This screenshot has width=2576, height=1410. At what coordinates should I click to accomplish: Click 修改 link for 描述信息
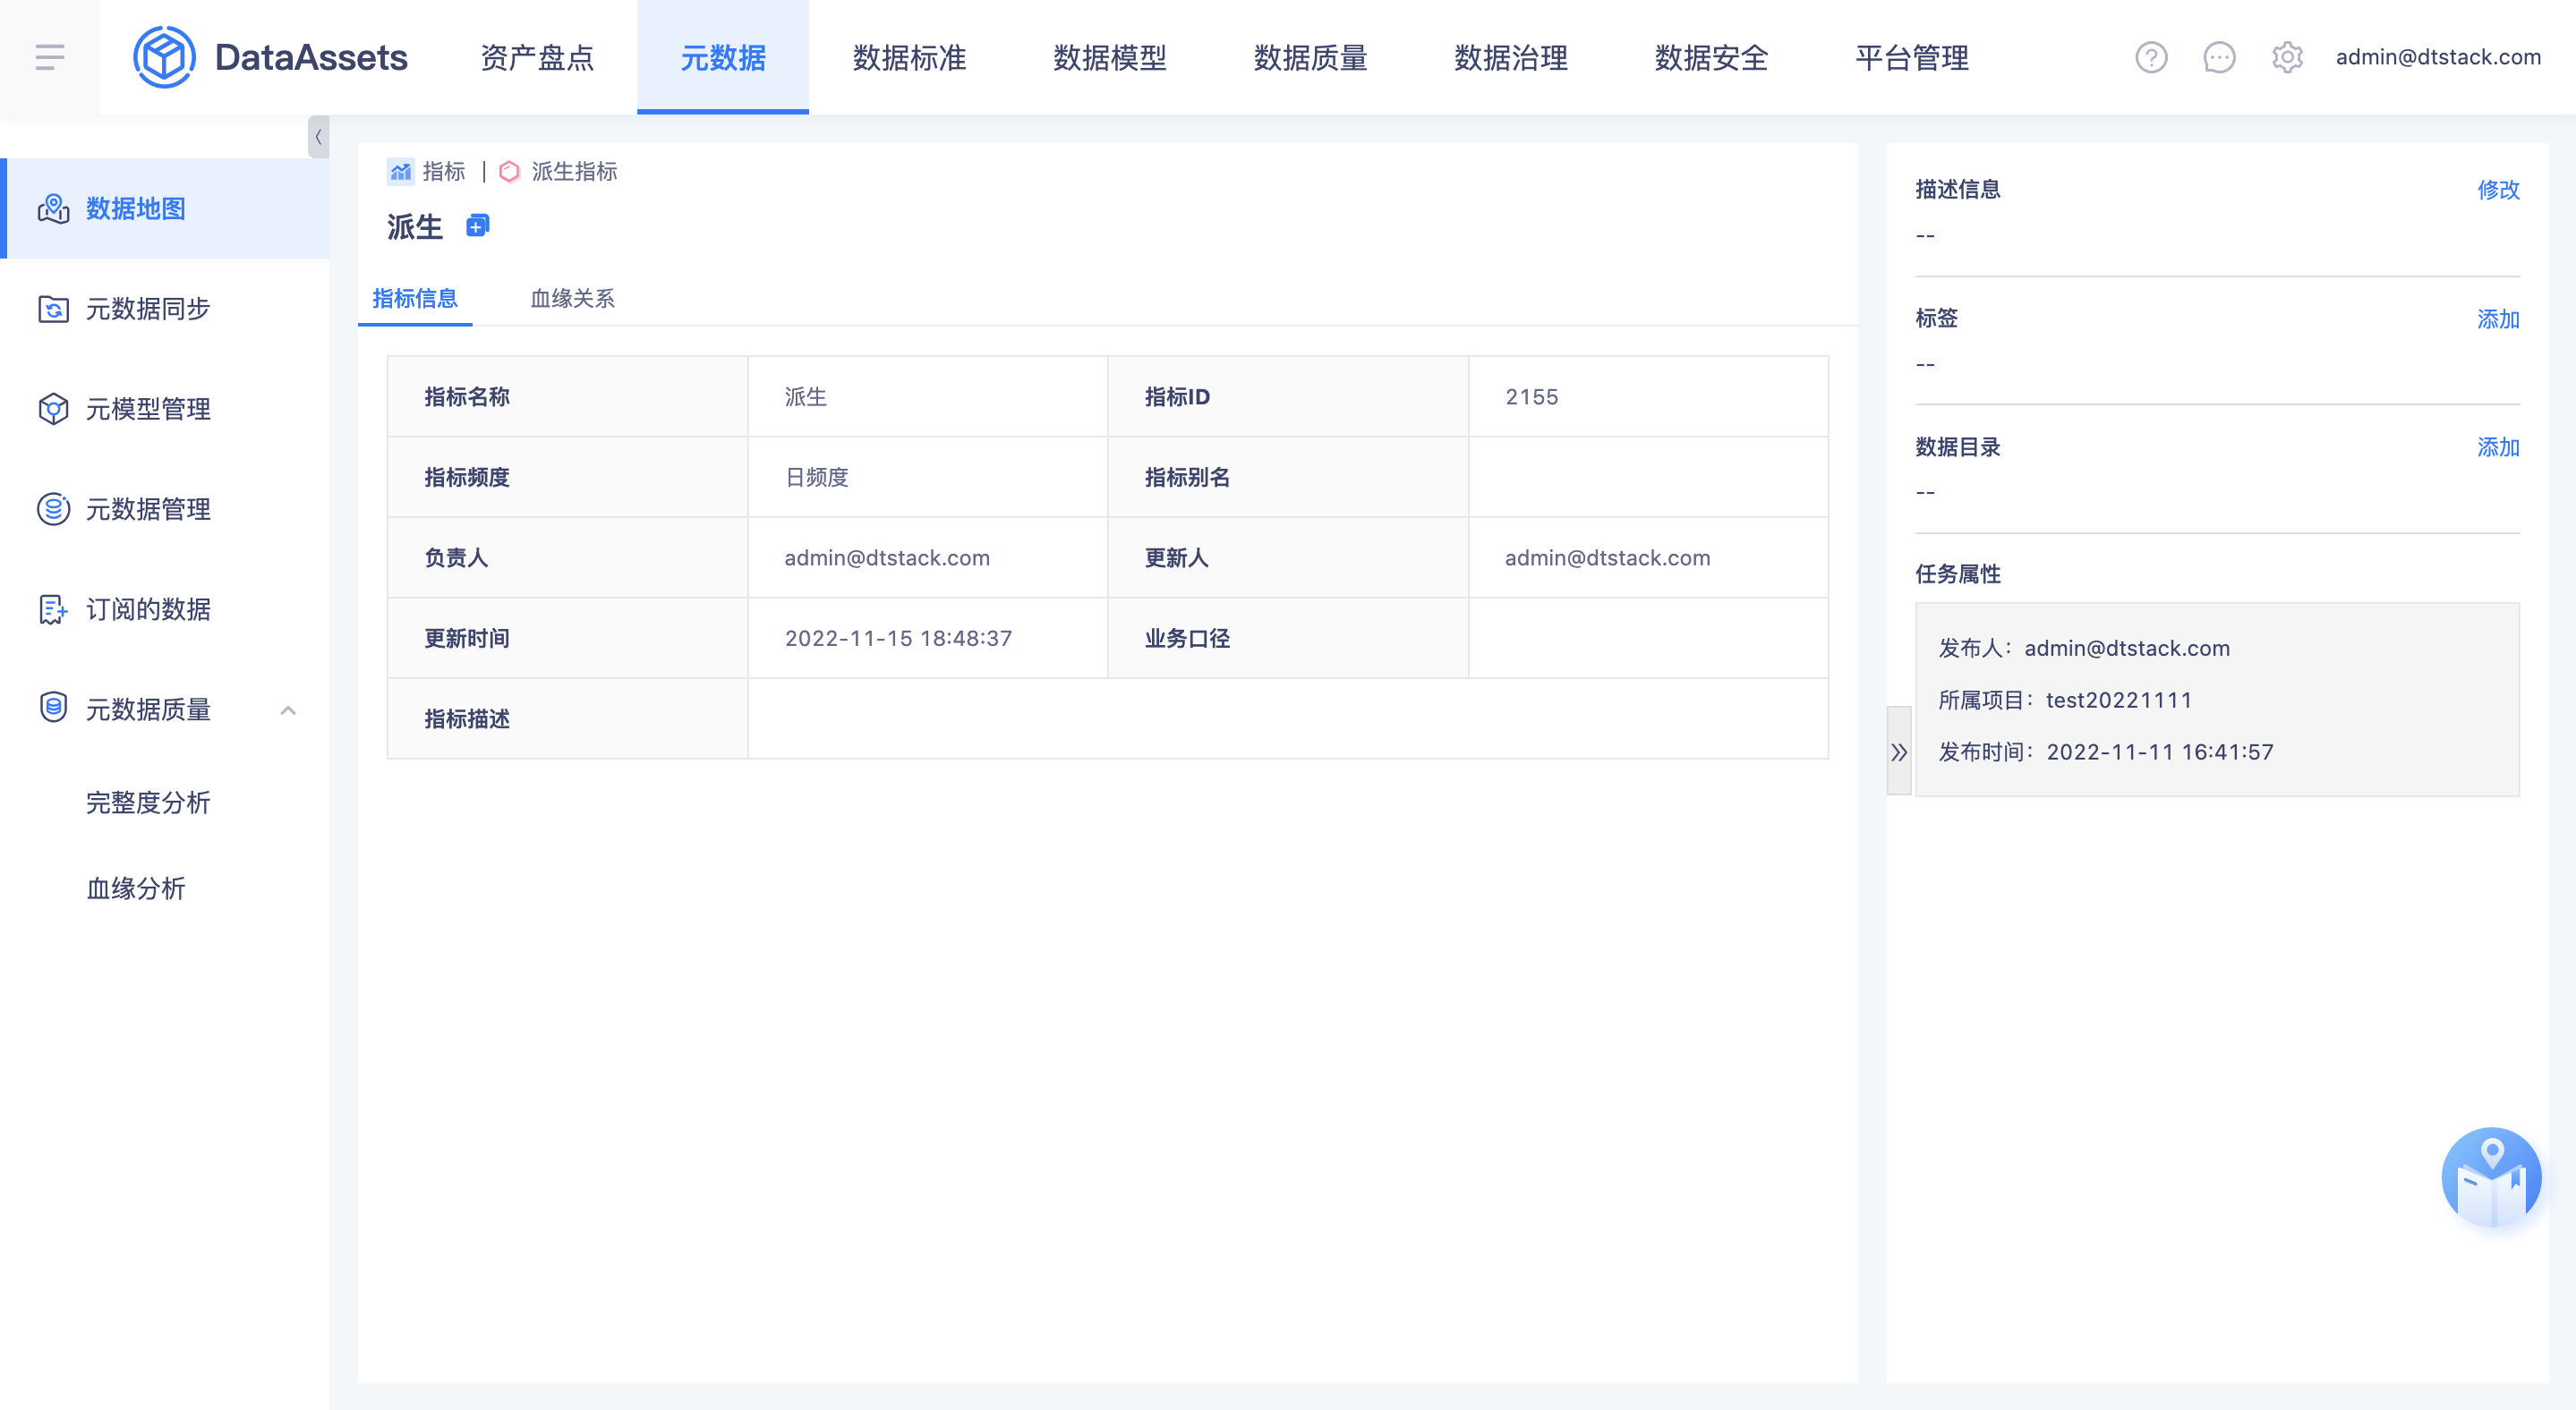click(2498, 190)
